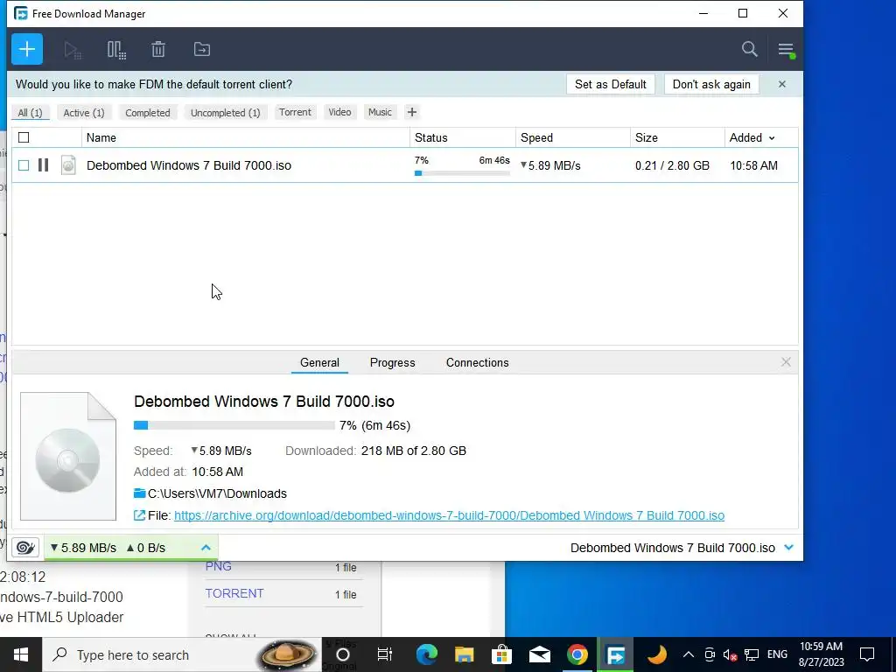This screenshot has height=672, width=896.
Task: Click the ENG language indicator
Action: tap(777, 654)
